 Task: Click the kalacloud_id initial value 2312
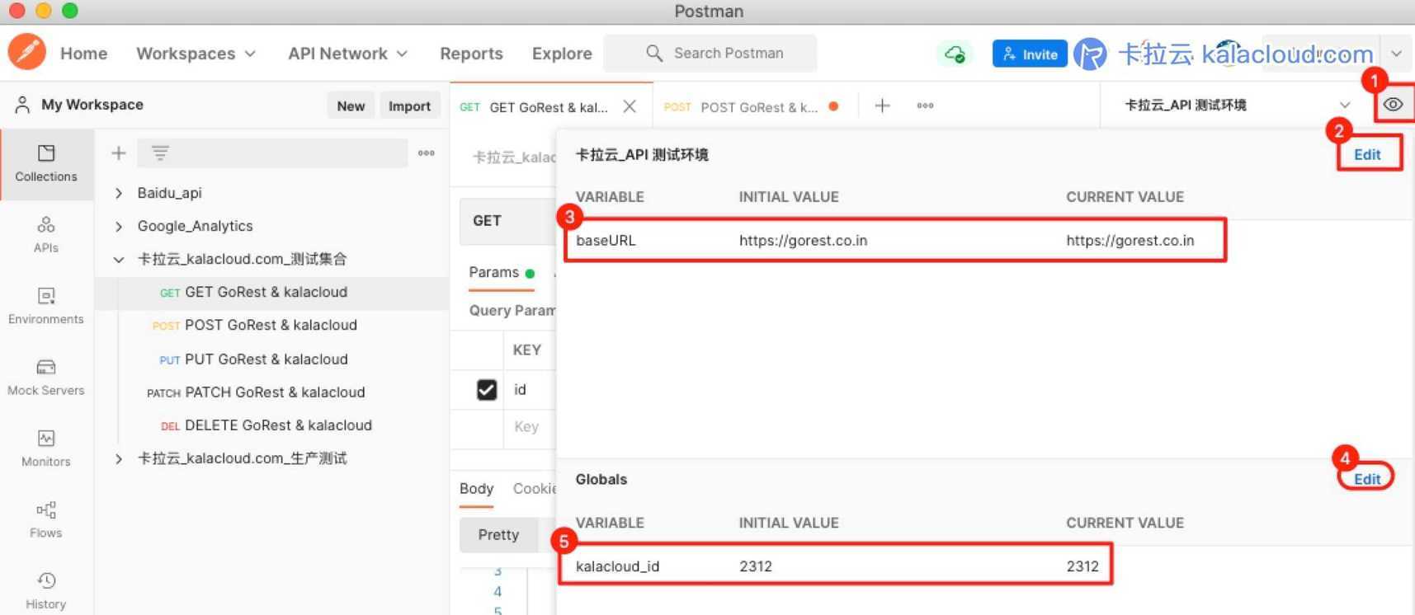click(x=756, y=566)
